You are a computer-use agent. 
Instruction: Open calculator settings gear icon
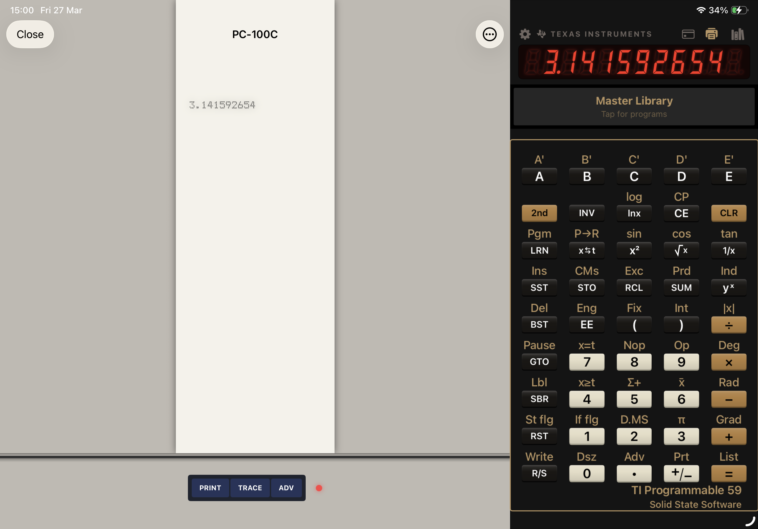525,34
